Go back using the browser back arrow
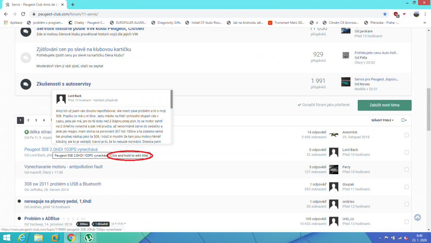 6,14
